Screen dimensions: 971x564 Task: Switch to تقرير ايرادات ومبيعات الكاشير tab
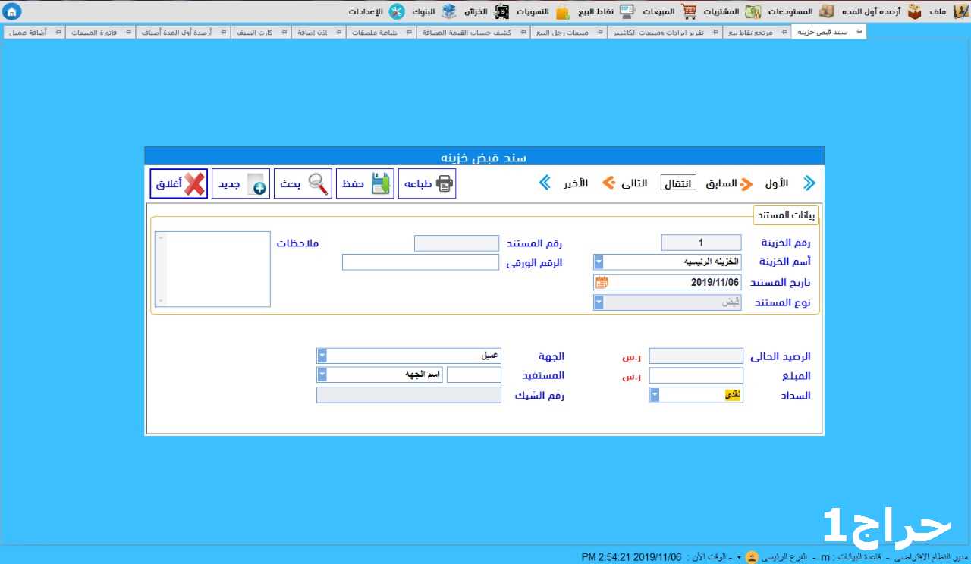(x=665, y=33)
